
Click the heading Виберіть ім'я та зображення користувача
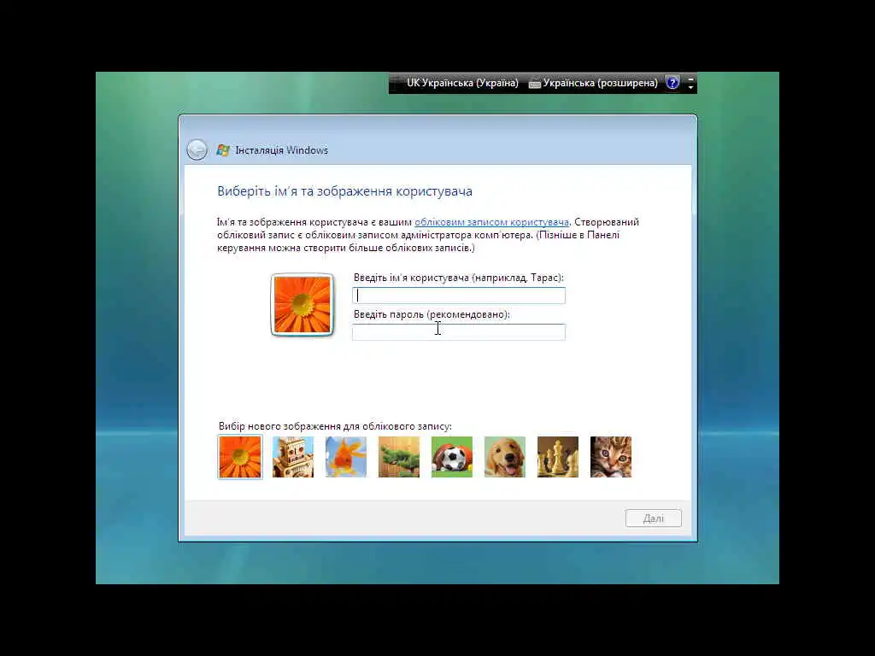pos(345,191)
